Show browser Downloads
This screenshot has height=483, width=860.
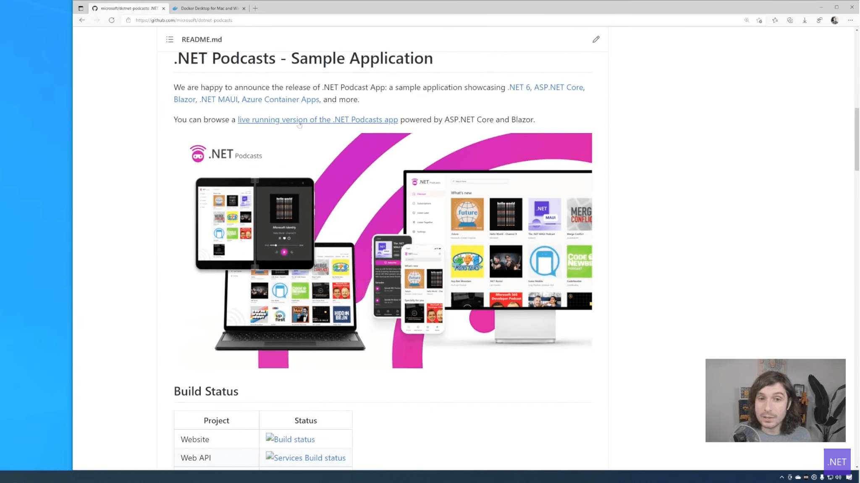pyautogui.click(x=805, y=20)
